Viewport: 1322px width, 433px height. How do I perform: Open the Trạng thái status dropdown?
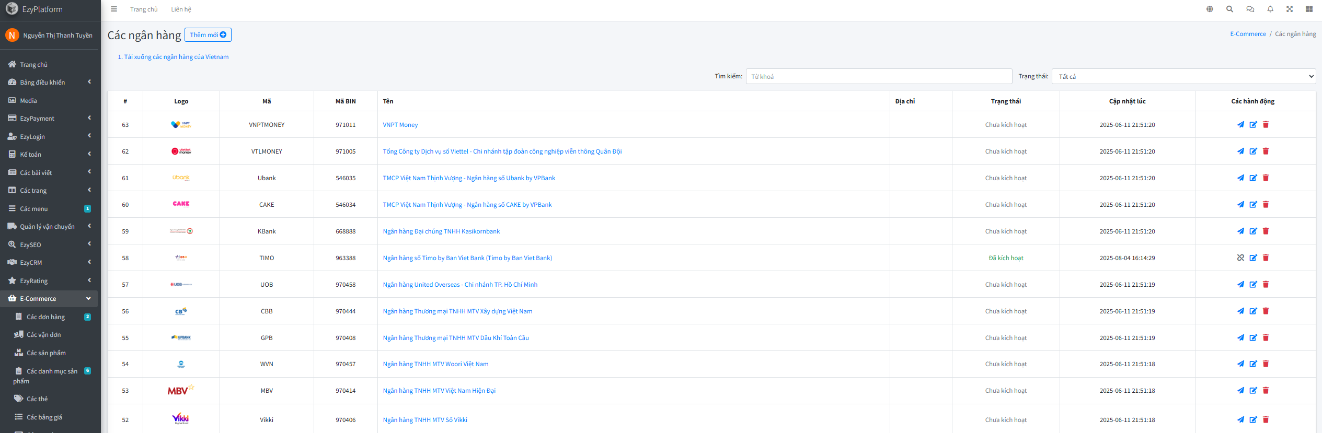click(x=1183, y=76)
